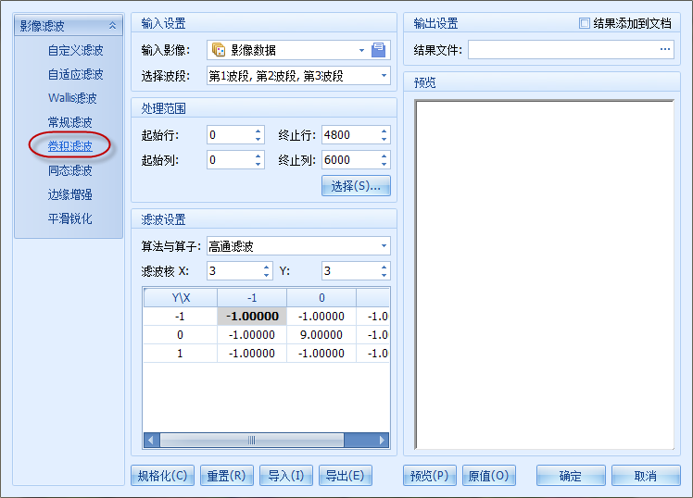693x498 pixels.
Task: Collapse the 影像滤波 panel with chevron icon
Action: 113,26
